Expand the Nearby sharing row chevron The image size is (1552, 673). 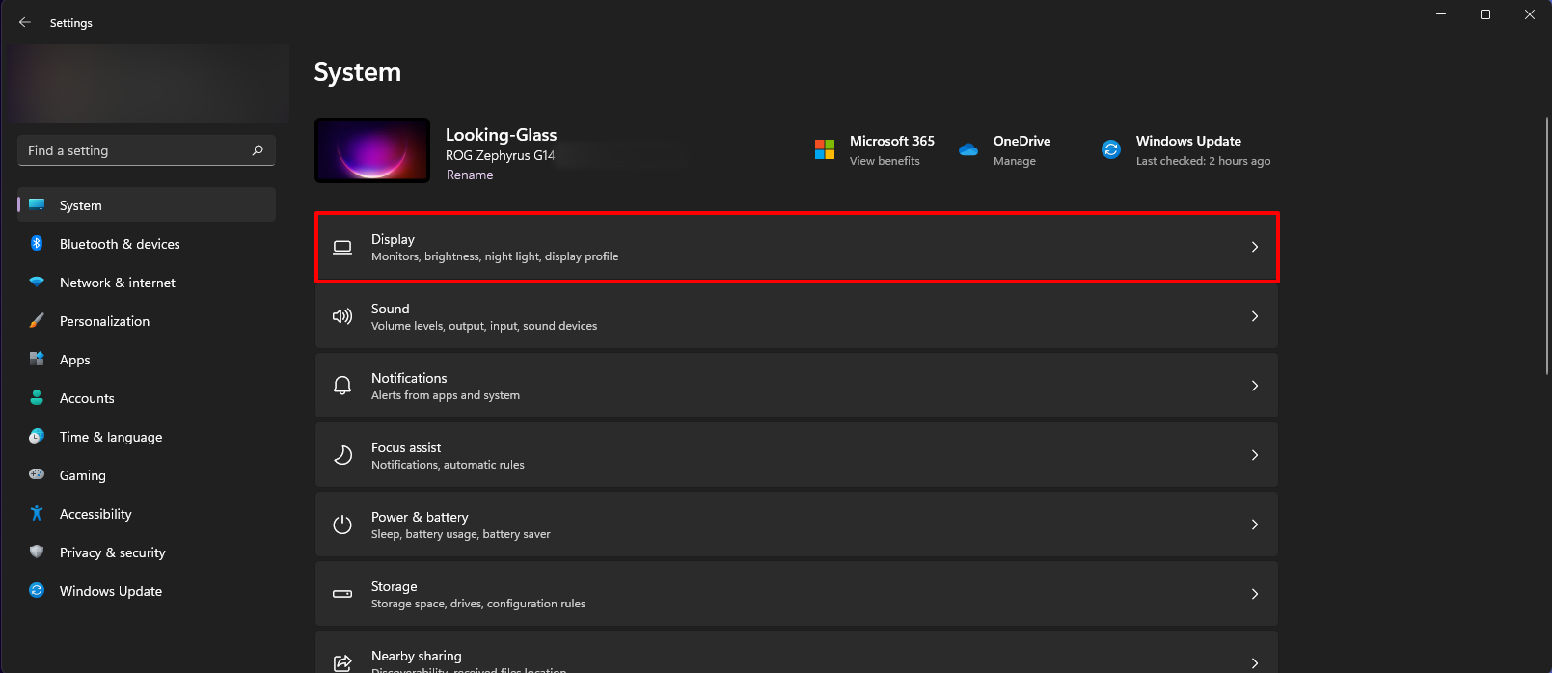[x=1255, y=662]
